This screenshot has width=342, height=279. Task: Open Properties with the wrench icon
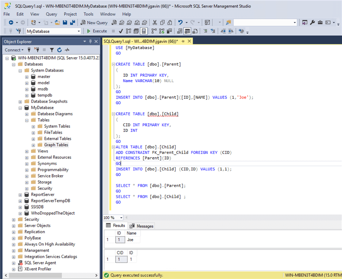coord(312,22)
